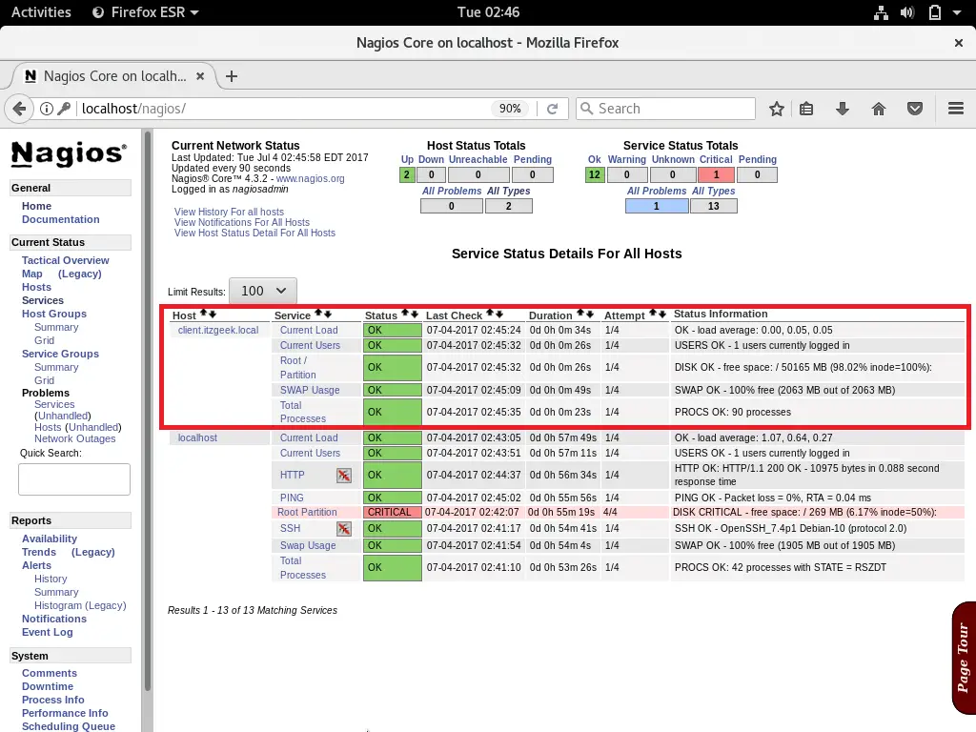Click the key icon in the address bar
Viewport: 976px width, 732px height.
point(64,109)
